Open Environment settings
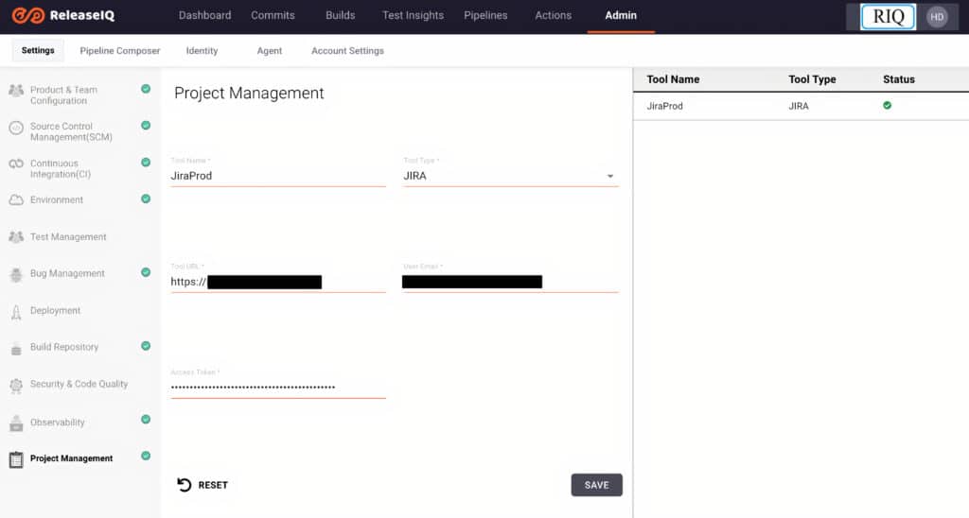Image resolution: width=969 pixels, height=518 pixels. coord(56,200)
